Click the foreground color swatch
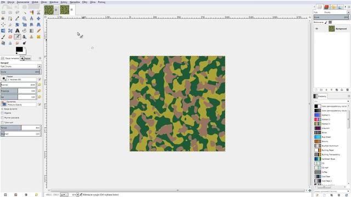This screenshot has height=197, width=351. [19, 49]
